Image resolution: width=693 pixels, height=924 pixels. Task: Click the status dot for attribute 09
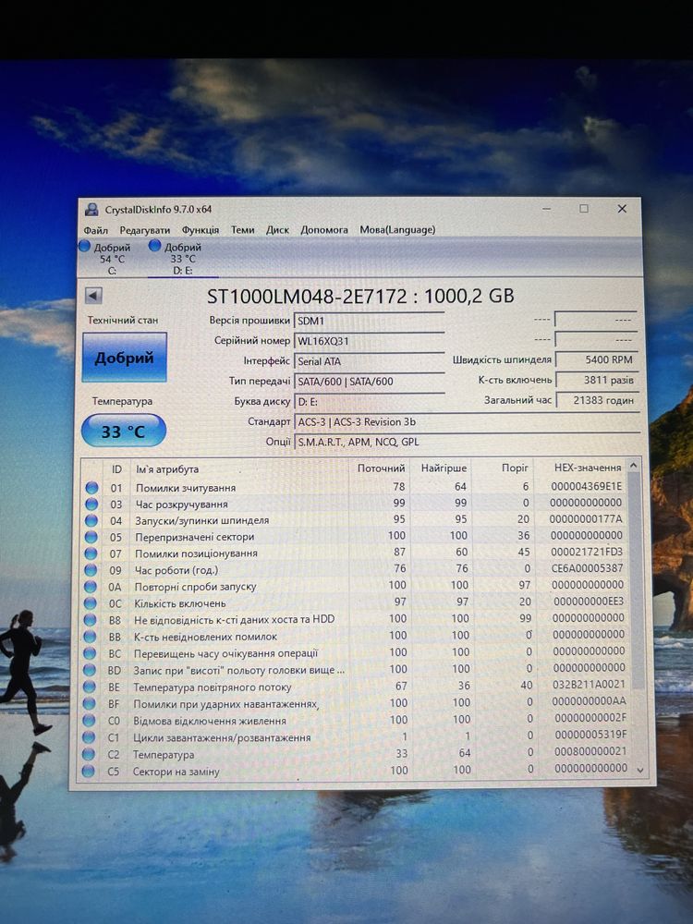click(91, 570)
